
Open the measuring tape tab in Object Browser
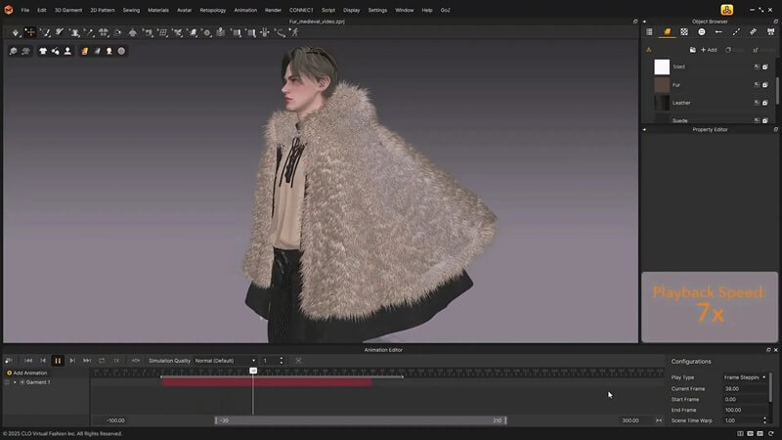click(x=753, y=32)
